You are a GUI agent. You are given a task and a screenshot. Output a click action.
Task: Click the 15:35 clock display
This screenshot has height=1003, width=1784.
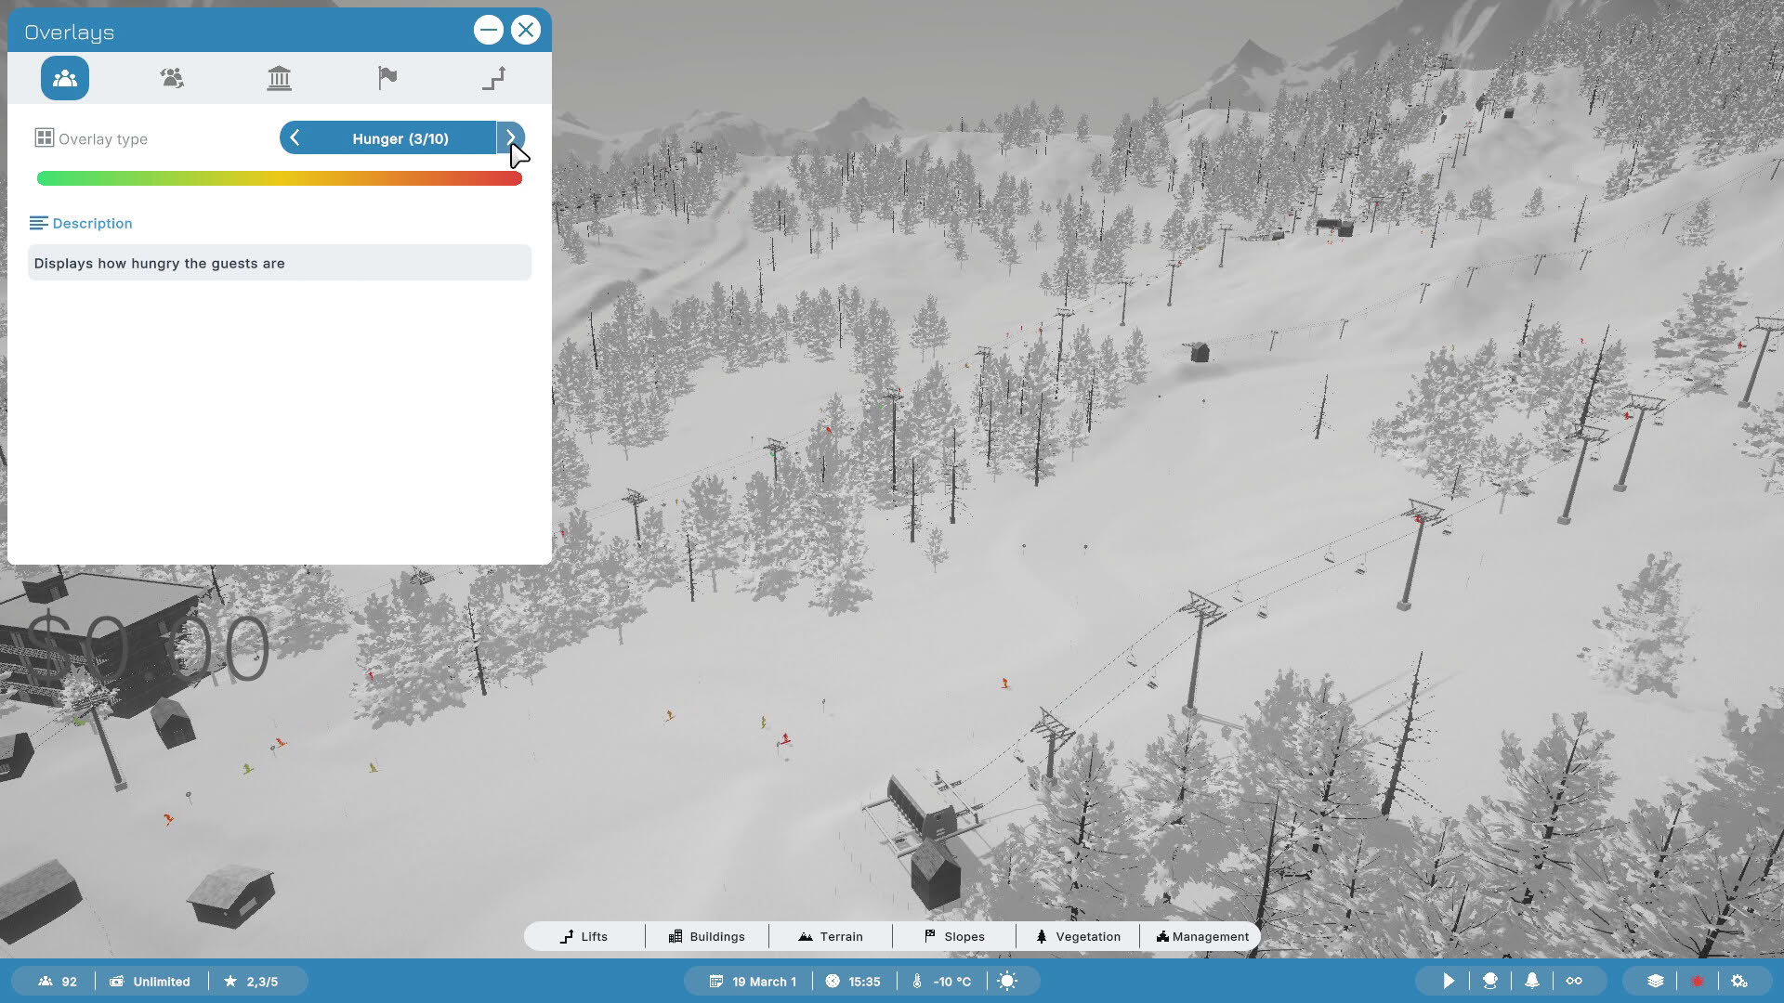853,982
